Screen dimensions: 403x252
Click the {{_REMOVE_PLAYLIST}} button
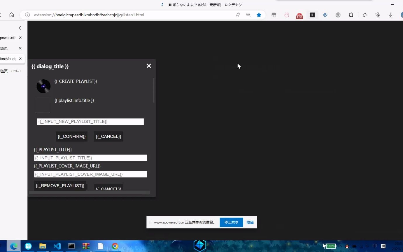coord(60,185)
